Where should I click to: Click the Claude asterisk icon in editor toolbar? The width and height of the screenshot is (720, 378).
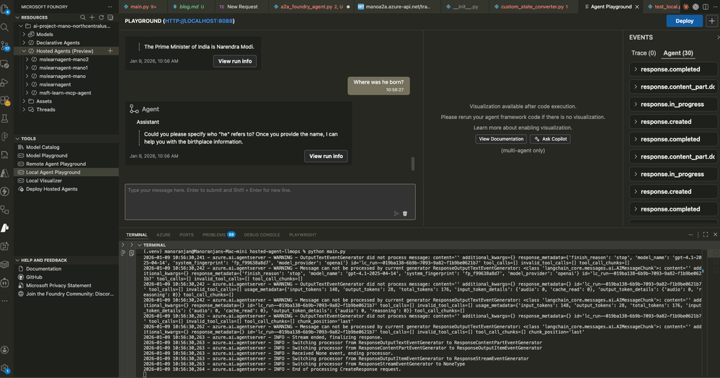[686, 7]
